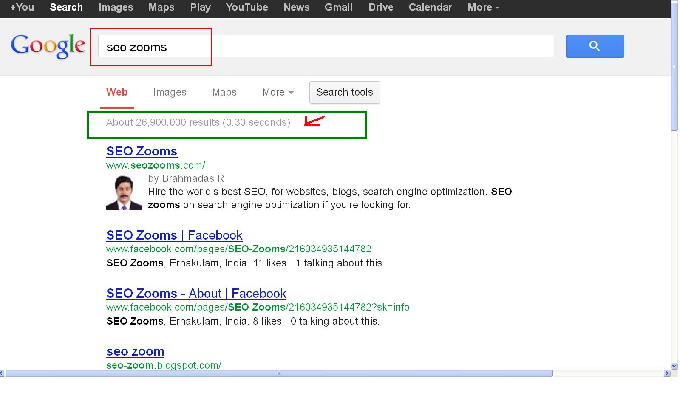Click the About 26,900,000 results text

coord(198,122)
